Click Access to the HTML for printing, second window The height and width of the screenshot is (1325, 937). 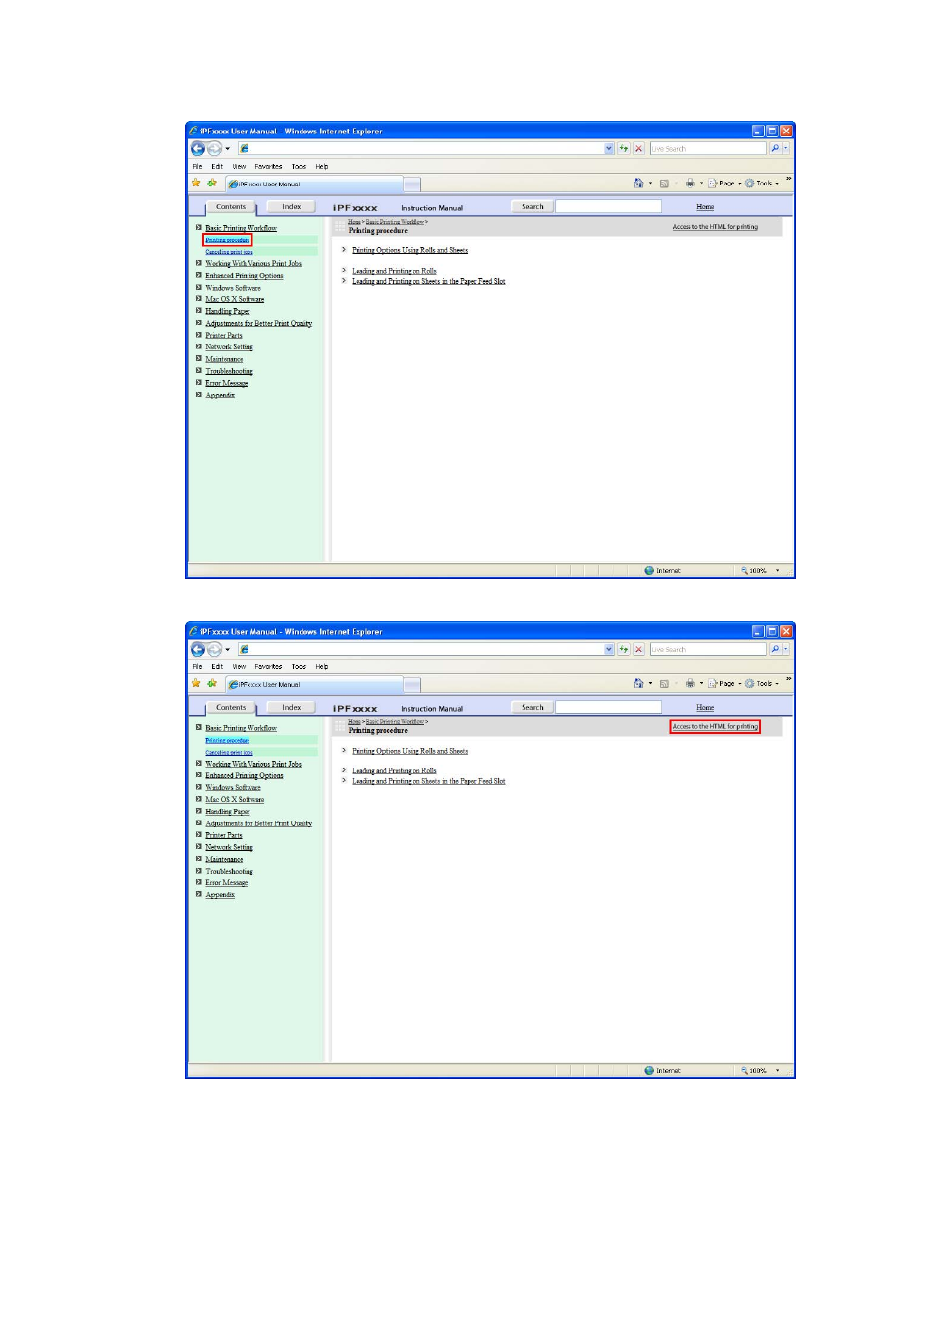[x=715, y=727]
